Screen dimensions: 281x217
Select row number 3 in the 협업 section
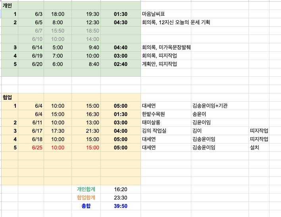(x=10, y=131)
